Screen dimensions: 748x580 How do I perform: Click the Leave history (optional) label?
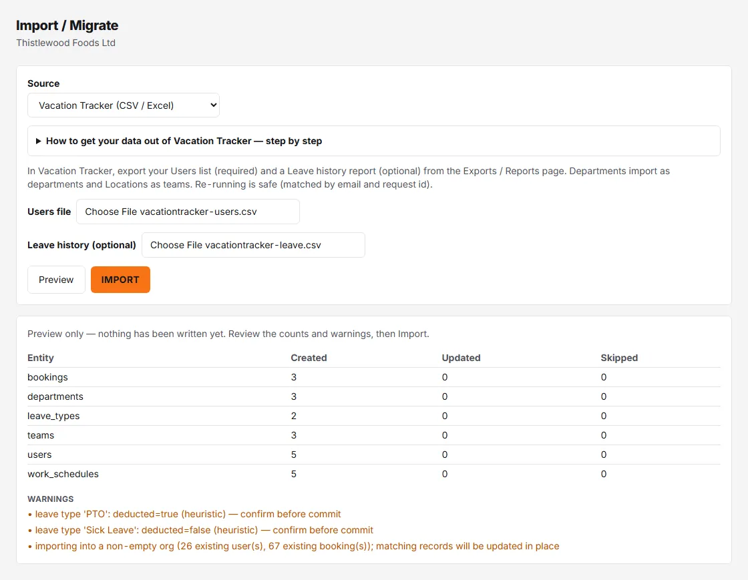81,245
